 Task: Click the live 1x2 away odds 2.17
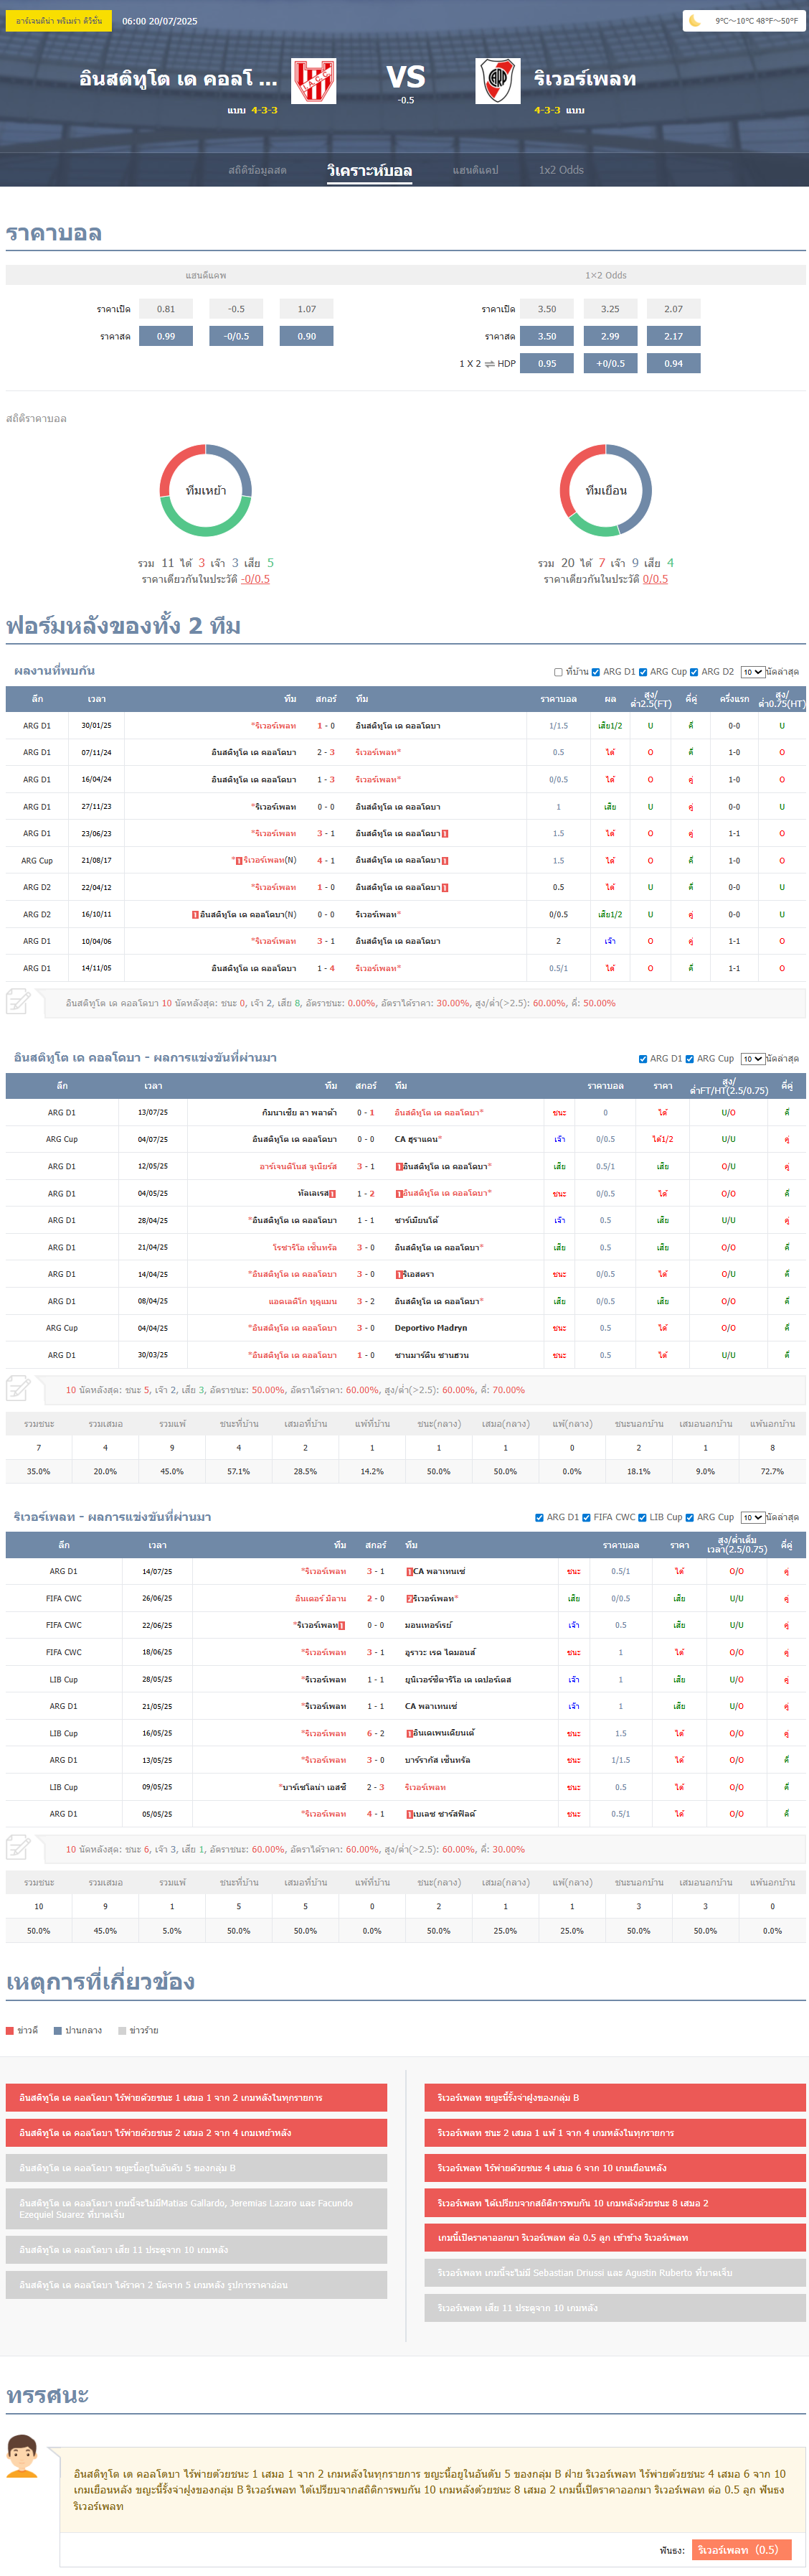coord(674,336)
